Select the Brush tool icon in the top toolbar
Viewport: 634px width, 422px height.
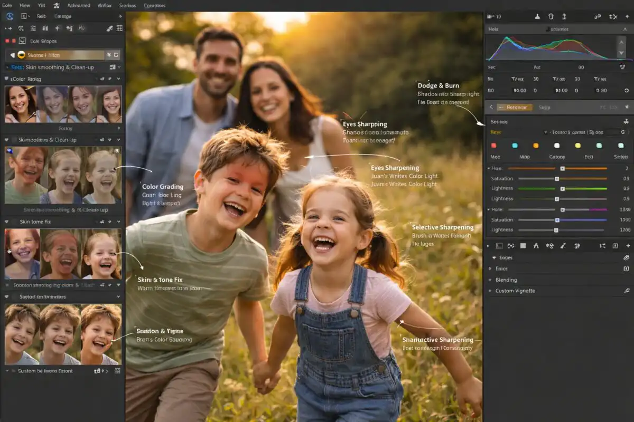[x=109, y=28]
